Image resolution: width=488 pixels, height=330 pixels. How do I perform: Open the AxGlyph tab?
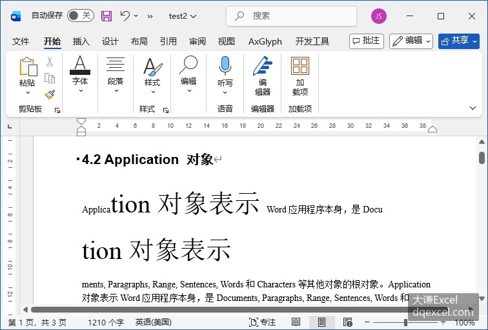point(265,41)
